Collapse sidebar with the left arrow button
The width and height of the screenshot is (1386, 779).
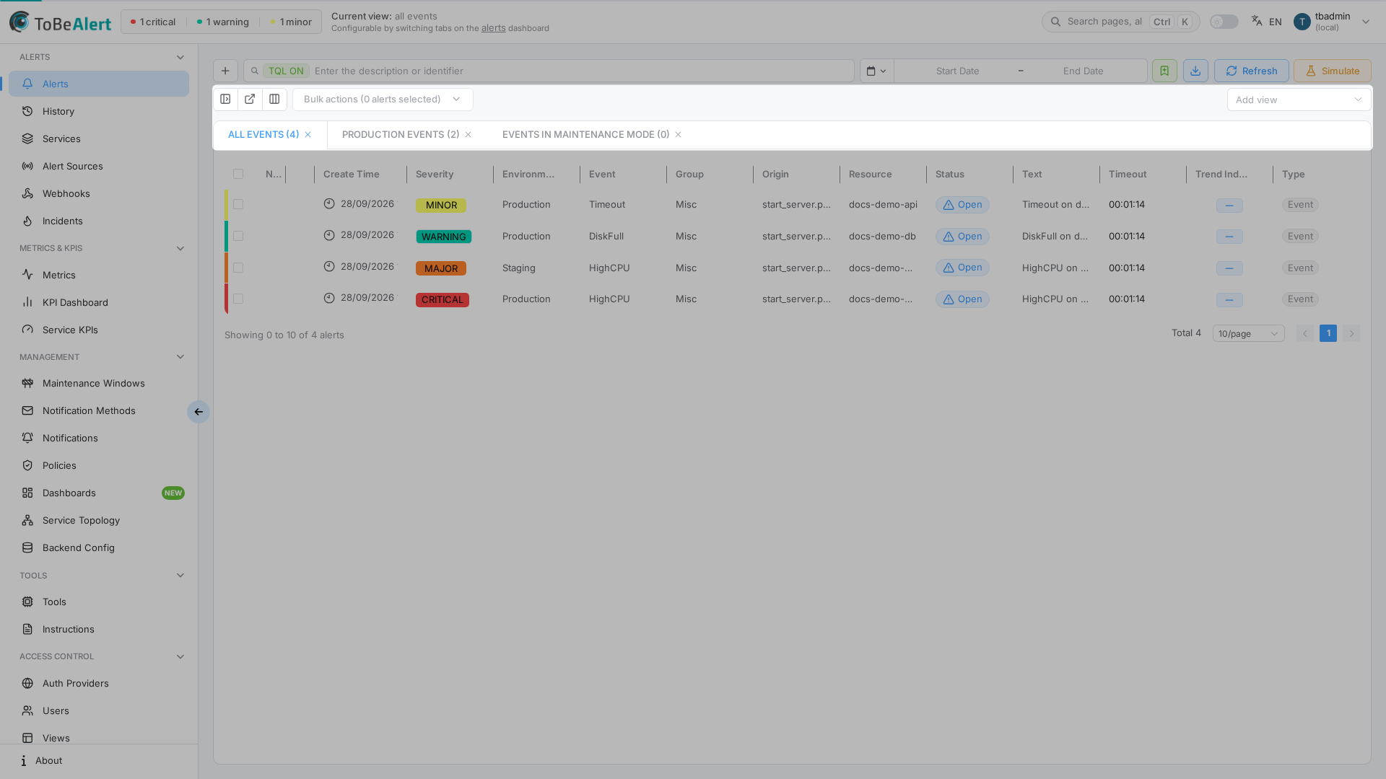pos(199,412)
